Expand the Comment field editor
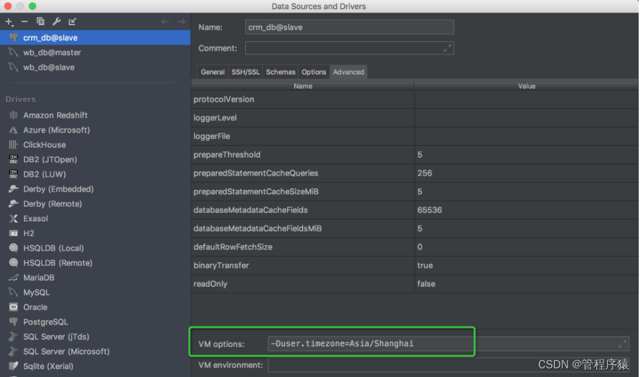Image resolution: width=640 pixels, height=377 pixels. (447, 48)
